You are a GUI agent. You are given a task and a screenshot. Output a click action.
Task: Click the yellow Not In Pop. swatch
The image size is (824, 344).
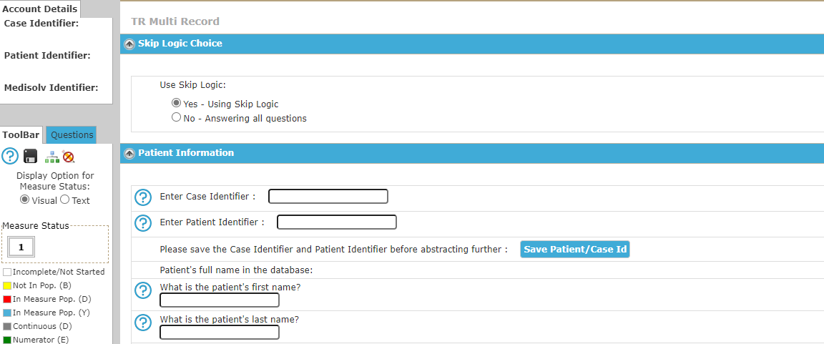(x=7, y=285)
